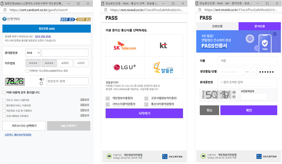Screen dimensions: 282x164
Task: Open the 010 phone prefix dropdown
Action: click(33, 53)
